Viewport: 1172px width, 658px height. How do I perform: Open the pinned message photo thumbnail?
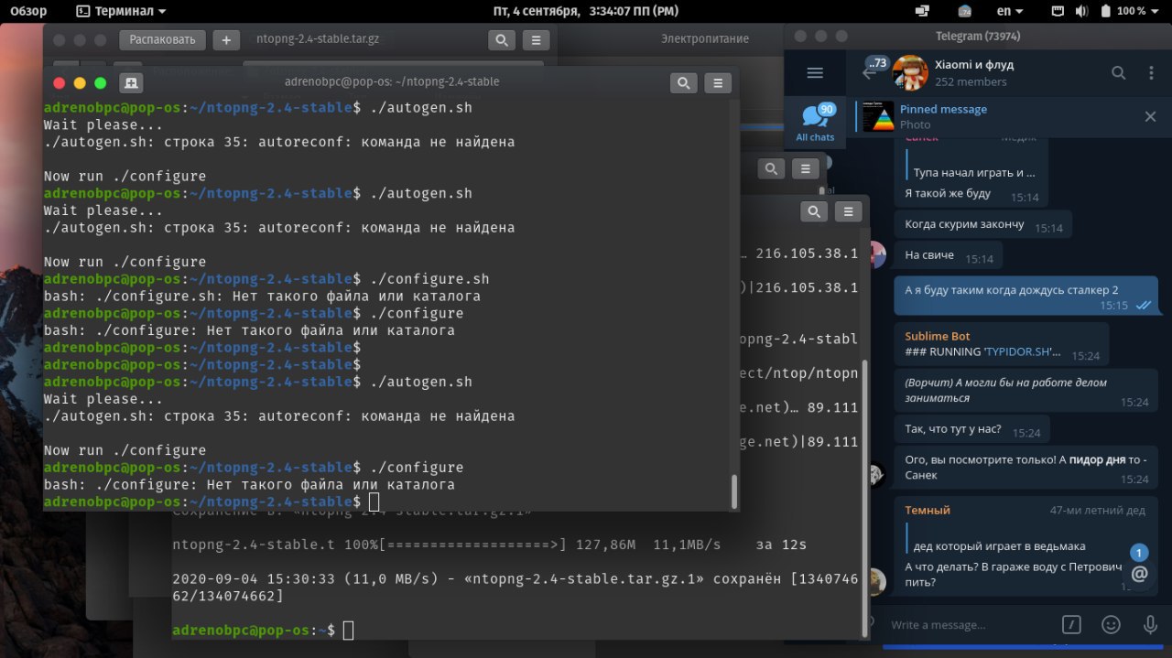coord(879,116)
